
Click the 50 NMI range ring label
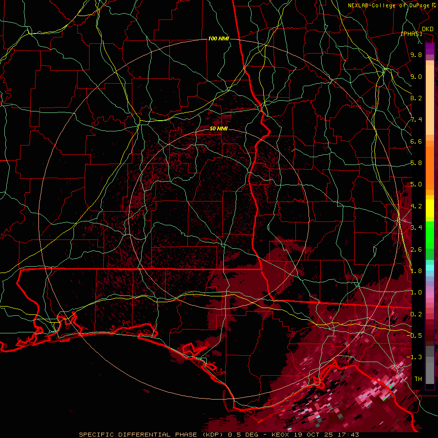click(x=219, y=128)
